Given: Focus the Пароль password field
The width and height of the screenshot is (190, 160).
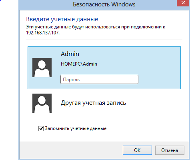Looking at the screenshot, I should [x=99, y=80].
